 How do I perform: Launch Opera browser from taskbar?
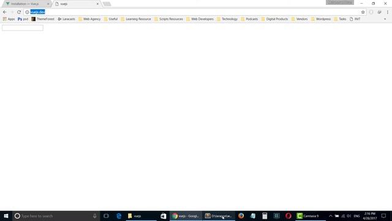coord(288,215)
